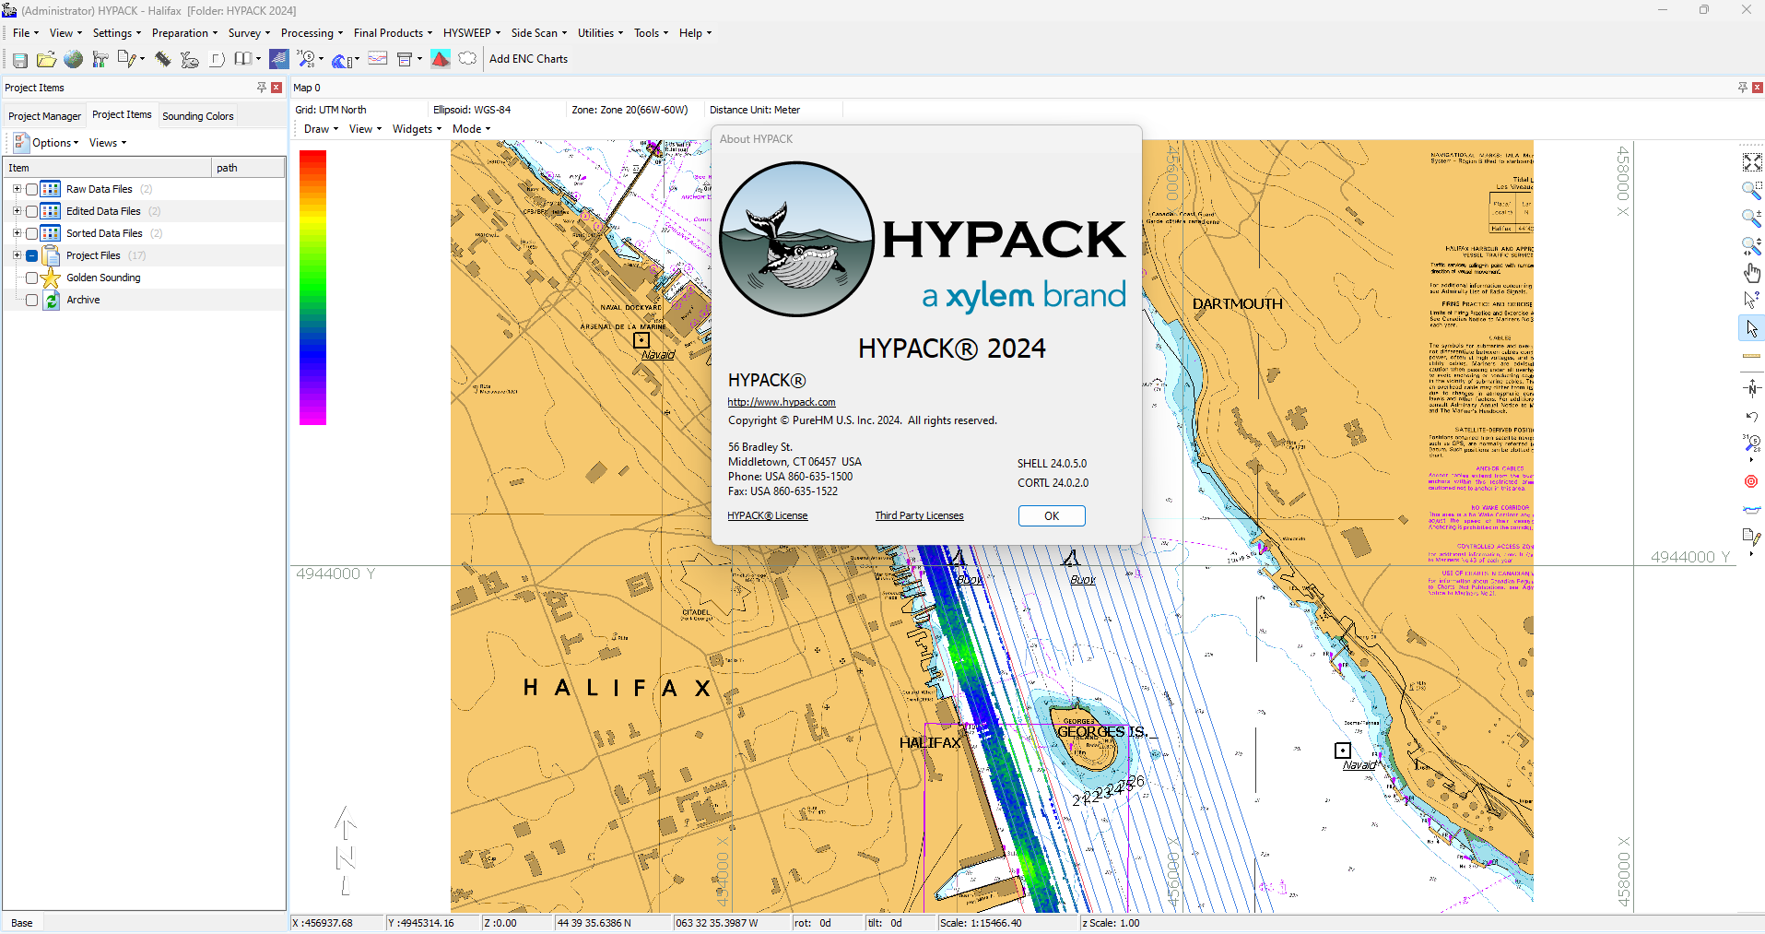This screenshot has height=934, width=1765.
Task: Expand the Raw Data Files tree node
Action: tap(17, 188)
